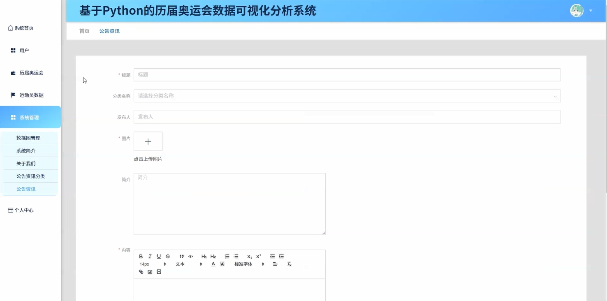607x301 pixels.
Task: Insert a blockquote in the content editor
Action: point(182,256)
